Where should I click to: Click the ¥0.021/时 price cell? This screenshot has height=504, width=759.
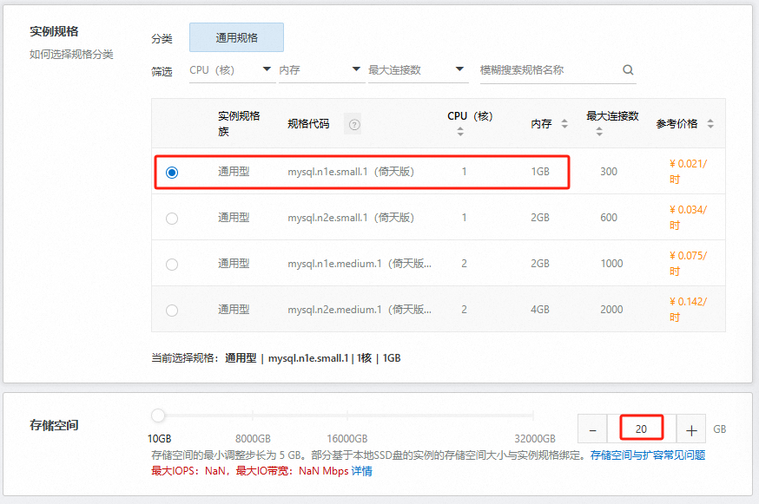point(688,171)
